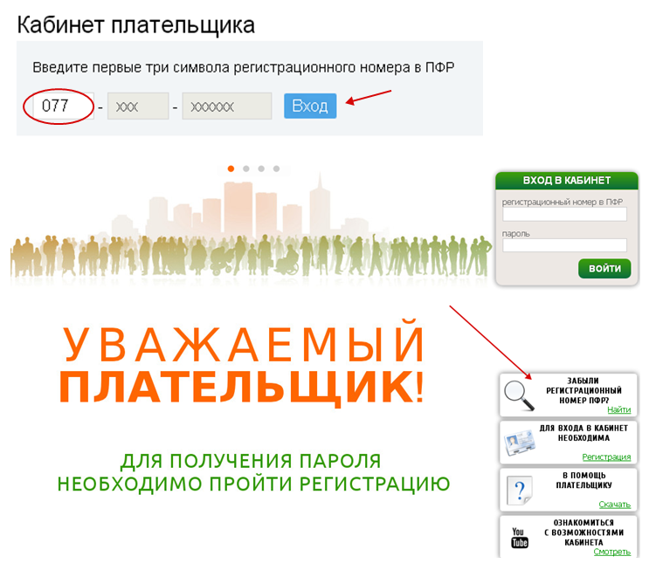This screenshot has width=649, height=570.
Task: Click the YouTube logo icon
Action: point(521,537)
